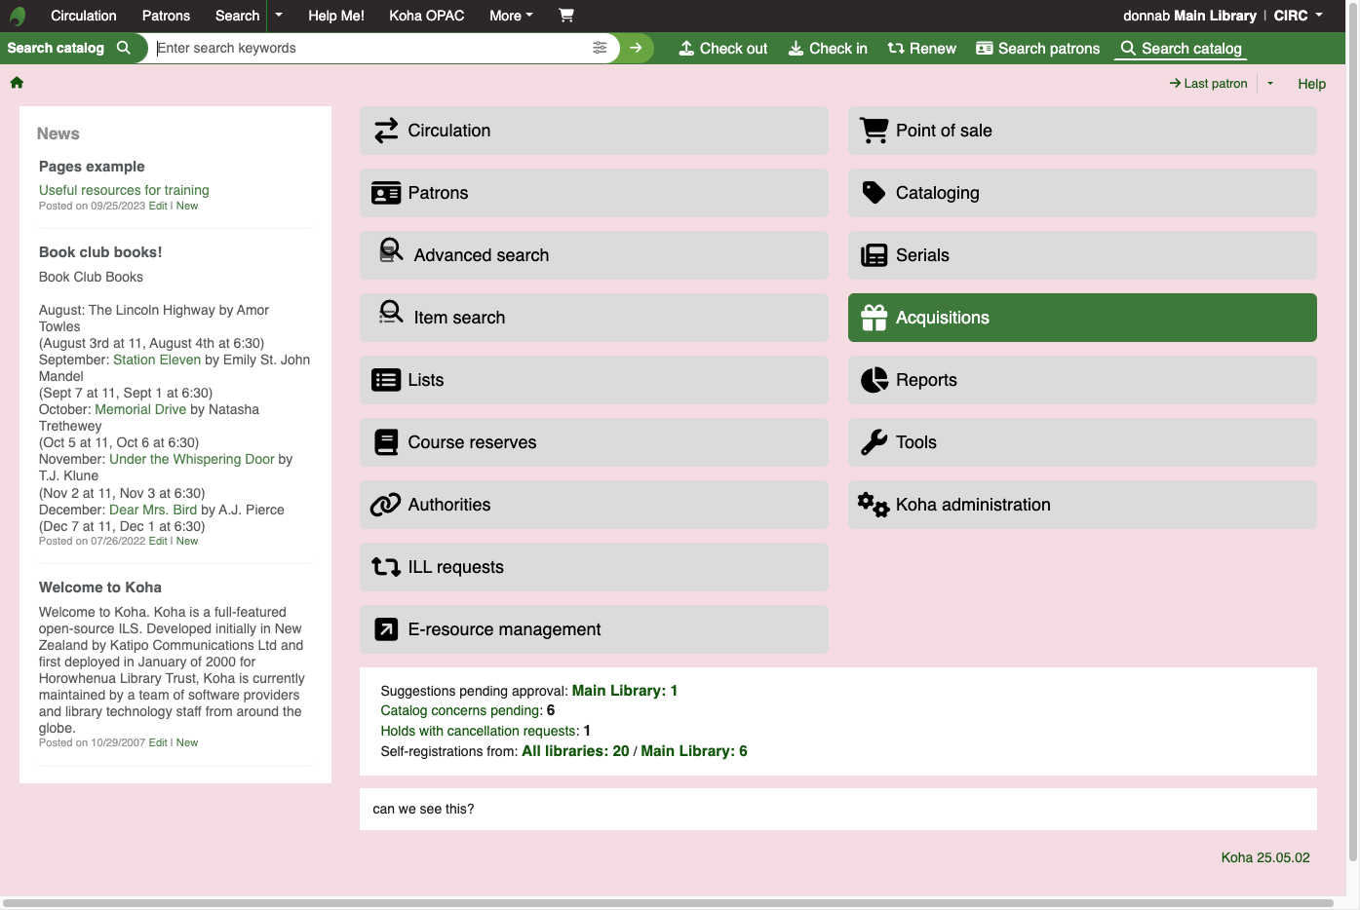Click the Reports pie chart icon
This screenshot has width=1360, height=910.
874,380
